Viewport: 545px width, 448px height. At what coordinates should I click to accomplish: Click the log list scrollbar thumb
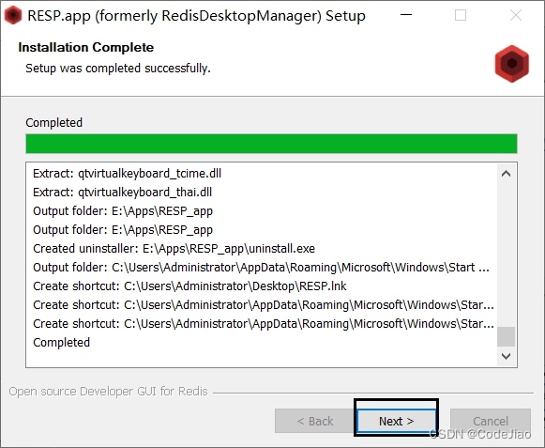(x=507, y=336)
